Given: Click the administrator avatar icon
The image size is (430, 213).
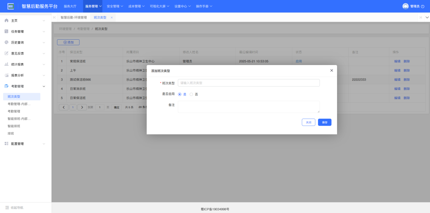Looking at the screenshot, I should pos(406,6).
